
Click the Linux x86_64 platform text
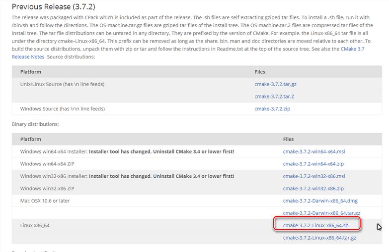coord(35,226)
